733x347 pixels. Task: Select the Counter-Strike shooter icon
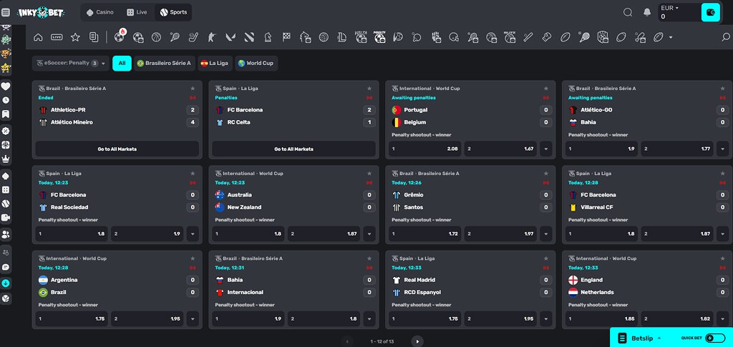point(212,37)
